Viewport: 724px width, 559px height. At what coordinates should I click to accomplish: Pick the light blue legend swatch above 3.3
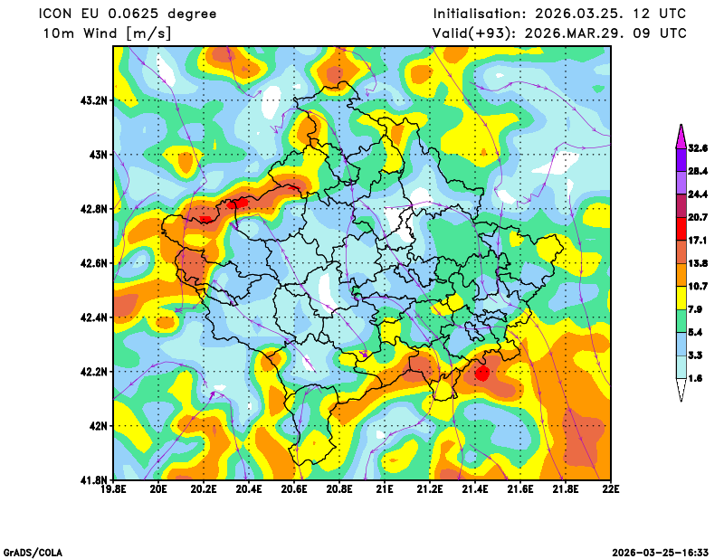[x=681, y=344]
